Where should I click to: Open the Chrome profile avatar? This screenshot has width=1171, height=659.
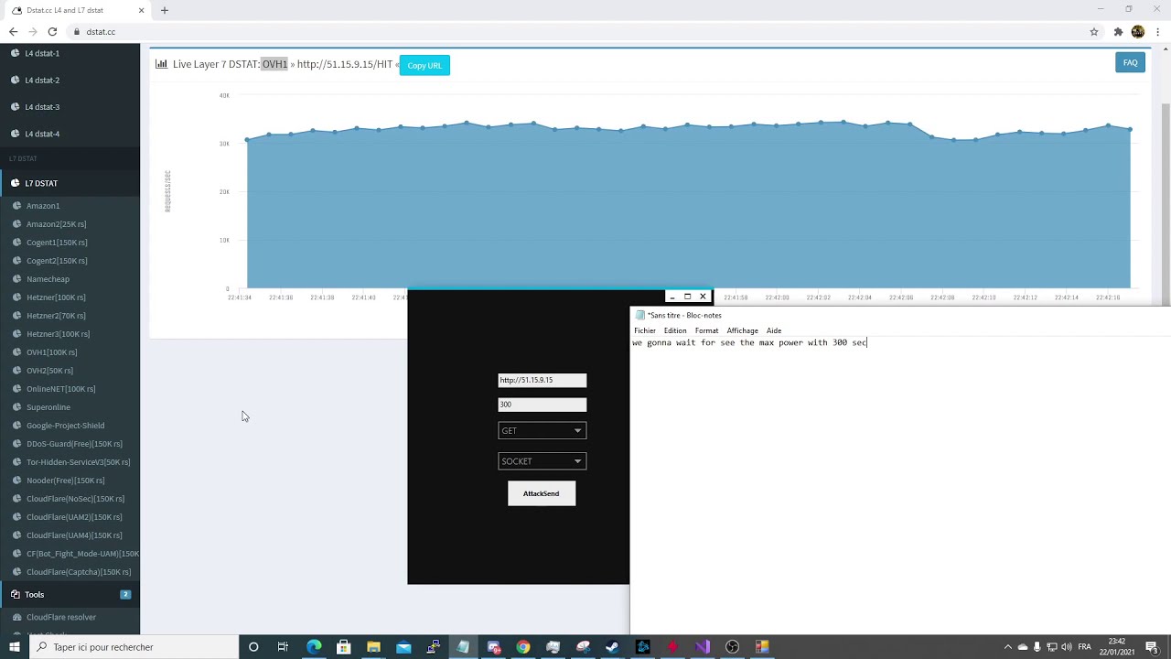pos(1138,31)
